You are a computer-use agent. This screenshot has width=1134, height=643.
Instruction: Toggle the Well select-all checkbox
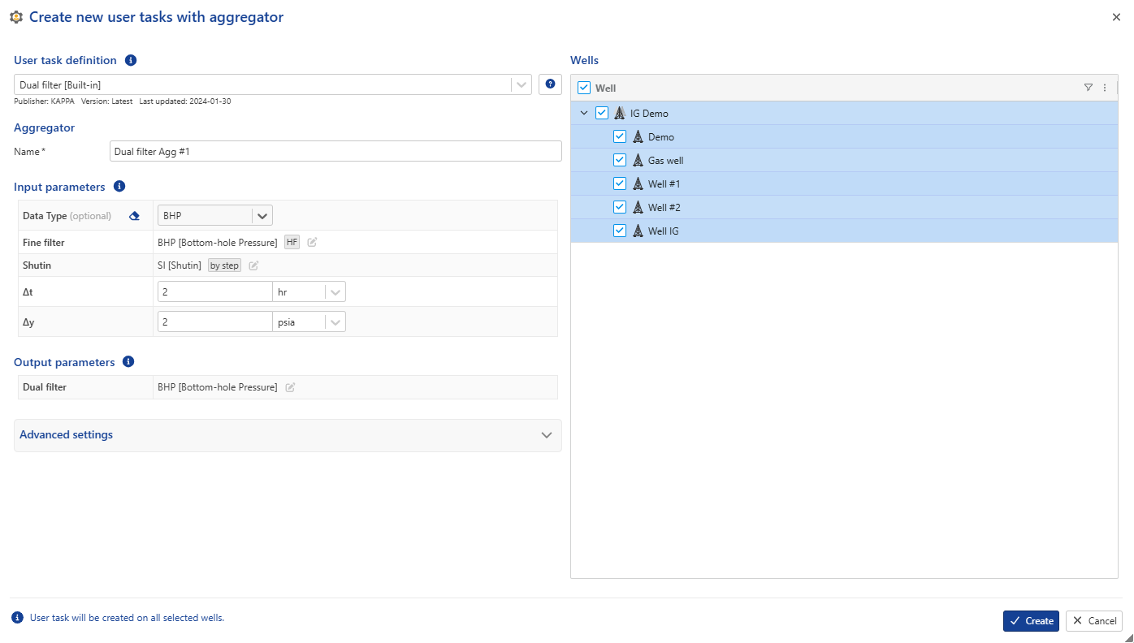point(583,87)
